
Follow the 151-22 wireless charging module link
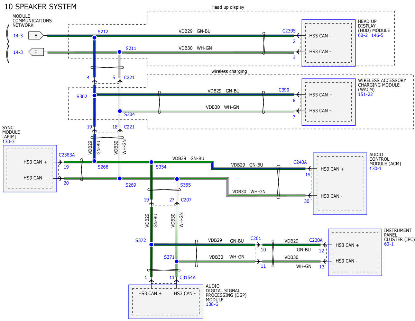click(365, 95)
